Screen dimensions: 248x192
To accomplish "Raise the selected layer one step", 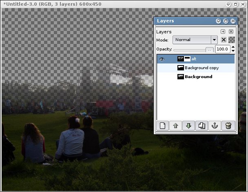I will click(x=175, y=126).
